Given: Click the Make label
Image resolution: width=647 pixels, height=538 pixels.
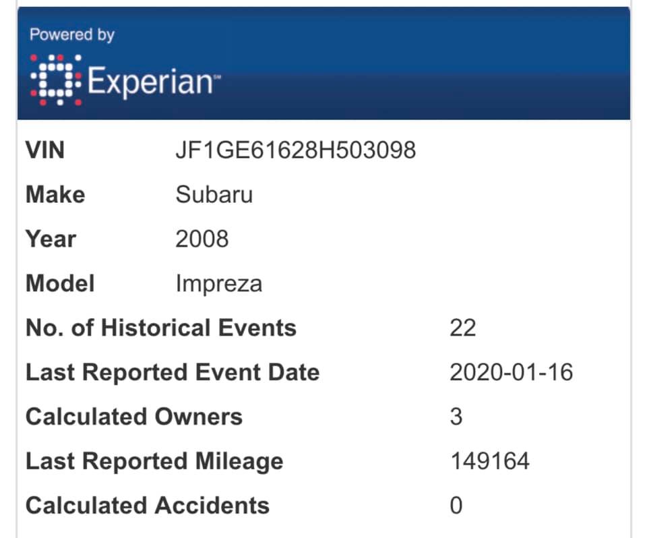Looking at the screenshot, I should click(55, 194).
